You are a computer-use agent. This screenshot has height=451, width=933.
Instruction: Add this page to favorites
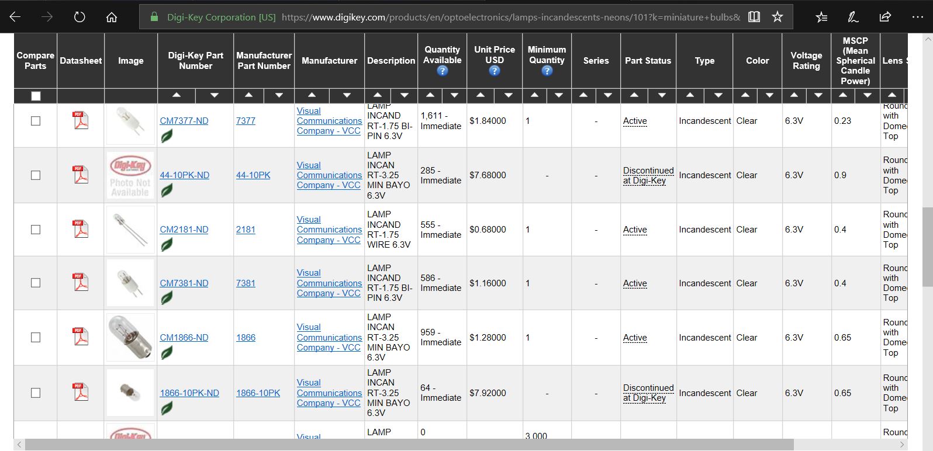point(777,17)
